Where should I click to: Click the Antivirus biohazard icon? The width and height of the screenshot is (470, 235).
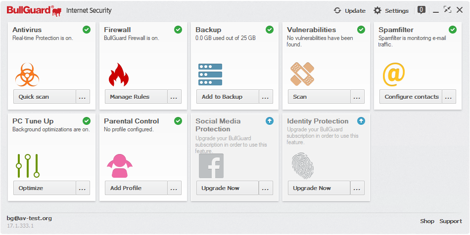pos(27,74)
